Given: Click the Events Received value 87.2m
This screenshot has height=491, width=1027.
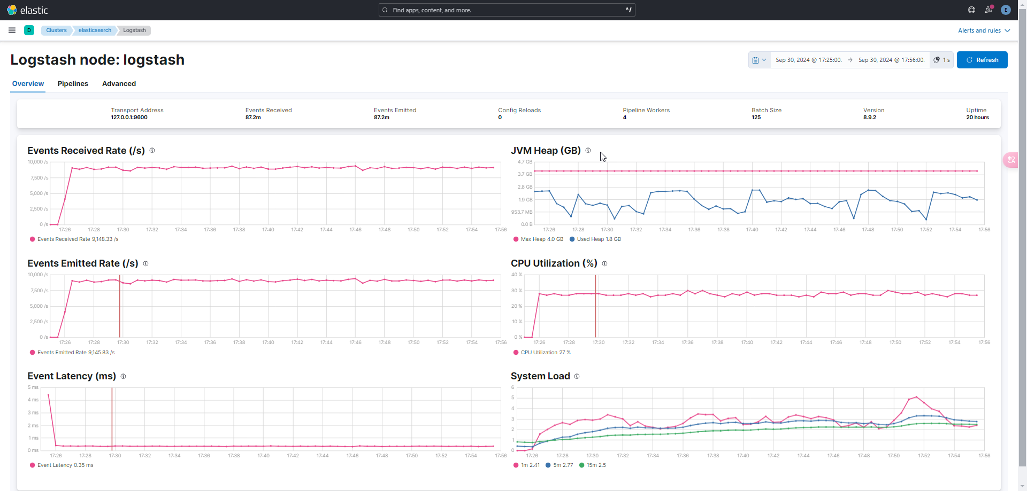Looking at the screenshot, I should coord(253,118).
